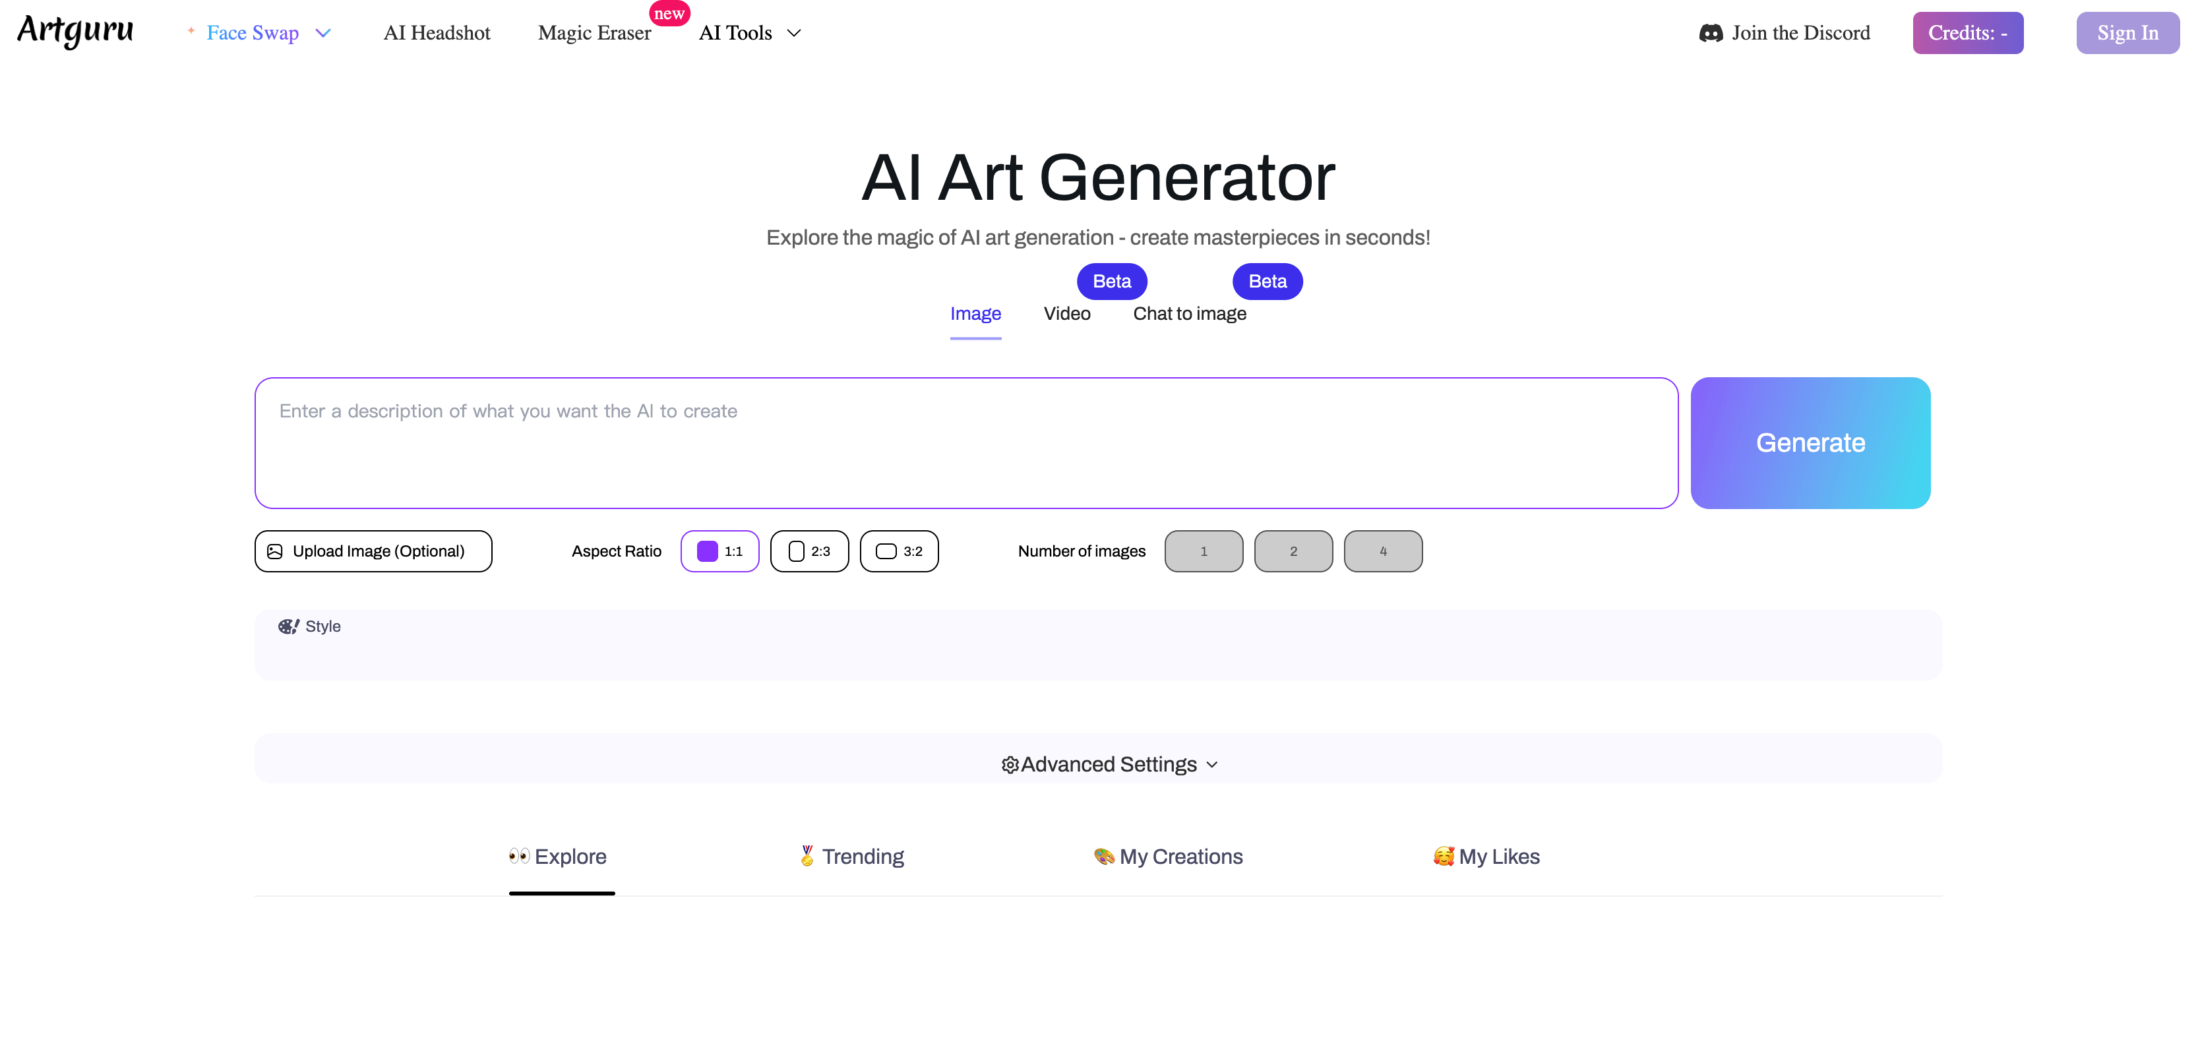Set number of images to 2
Screen dimensions: 2200x1063
[x=1294, y=551]
